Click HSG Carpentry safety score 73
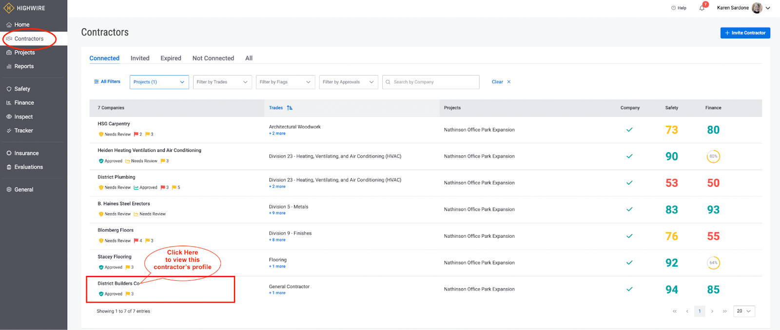This screenshot has width=780, height=330. click(672, 130)
